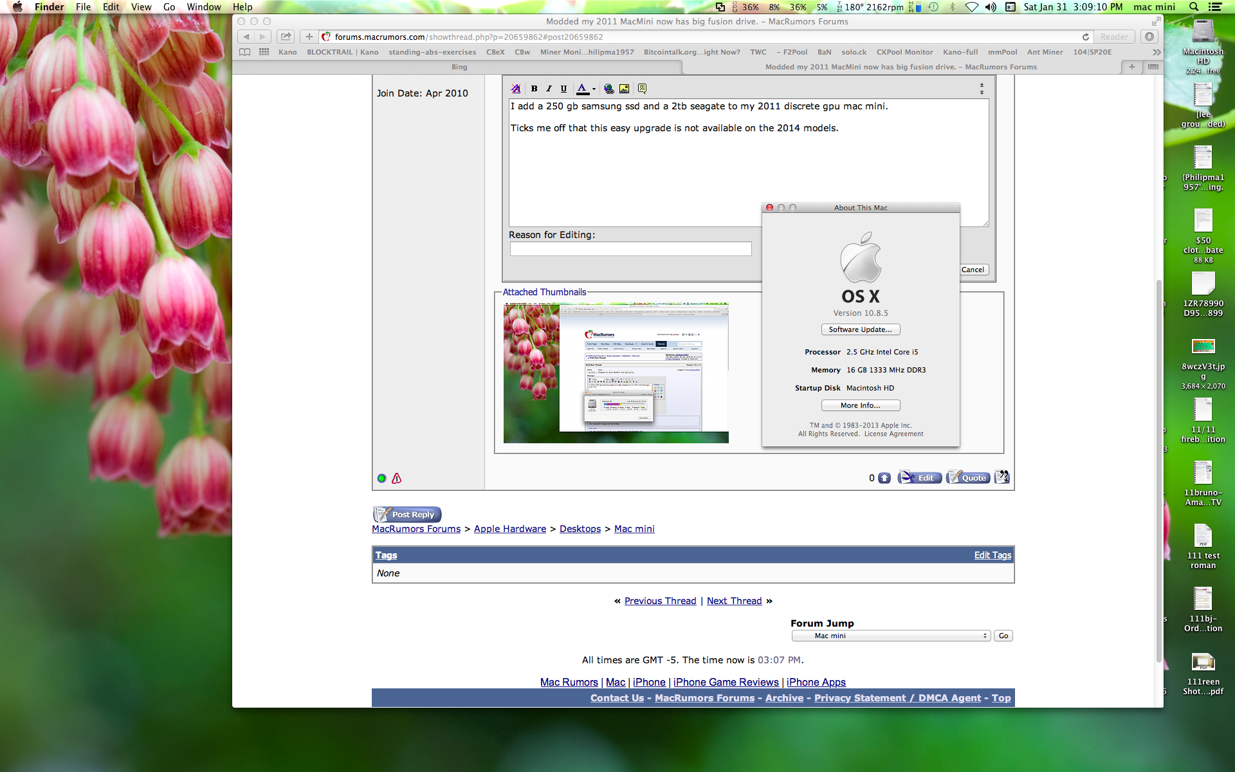This screenshot has height=772, width=1235.
Task: Click the Archive footer link
Action: [x=784, y=698]
